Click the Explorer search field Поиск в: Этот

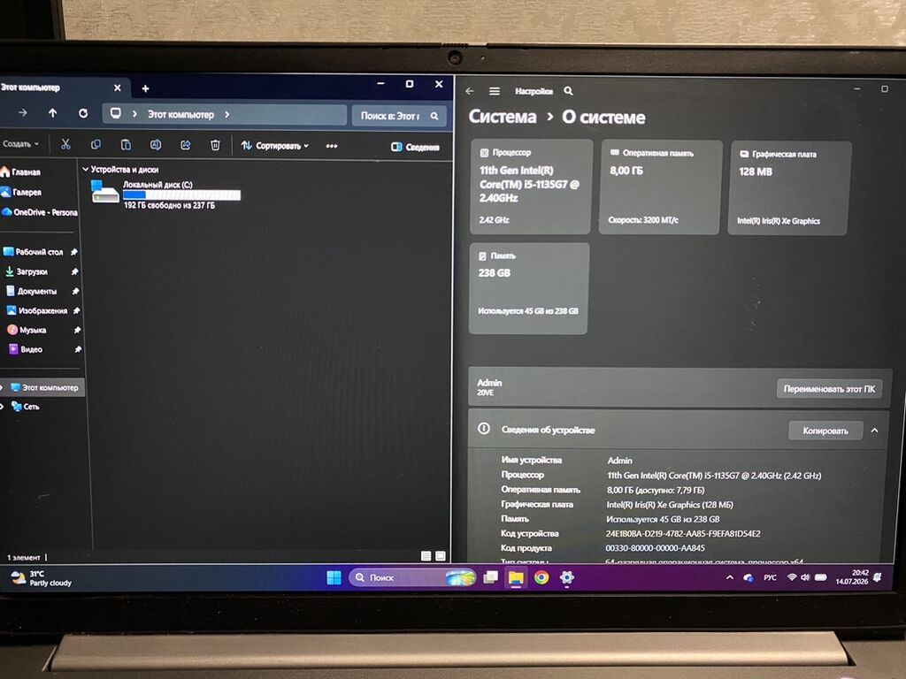[x=397, y=116]
